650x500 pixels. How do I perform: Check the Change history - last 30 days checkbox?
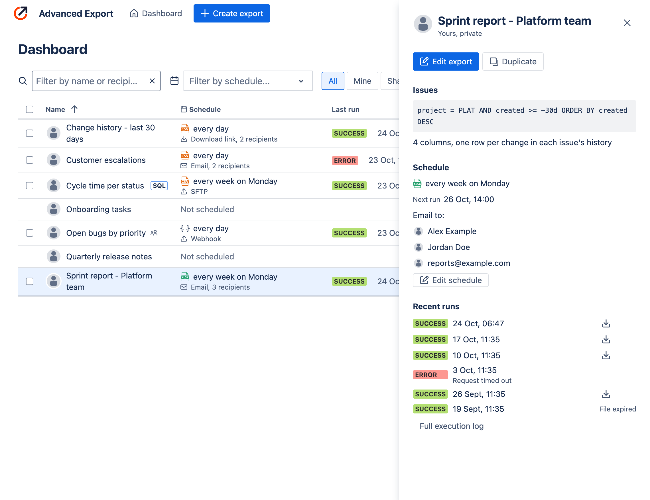click(x=29, y=133)
